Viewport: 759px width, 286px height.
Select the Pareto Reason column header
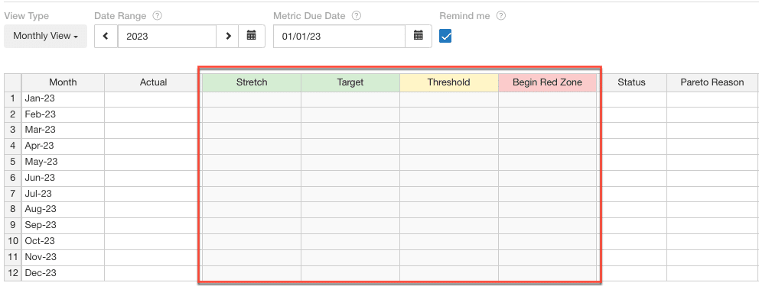click(712, 82)
